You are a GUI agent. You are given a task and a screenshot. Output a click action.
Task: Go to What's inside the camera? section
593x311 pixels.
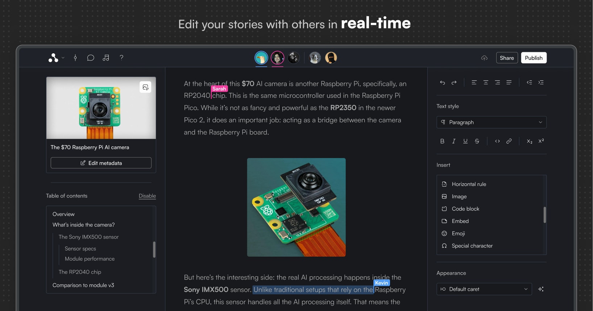pyautogui.click(x=83, y=225)
